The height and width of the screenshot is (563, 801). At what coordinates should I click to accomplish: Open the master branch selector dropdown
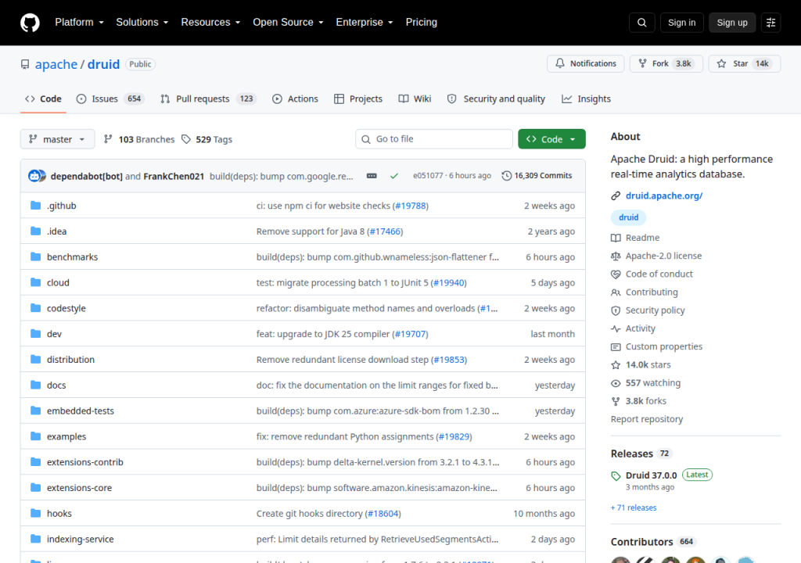[57, 139]
